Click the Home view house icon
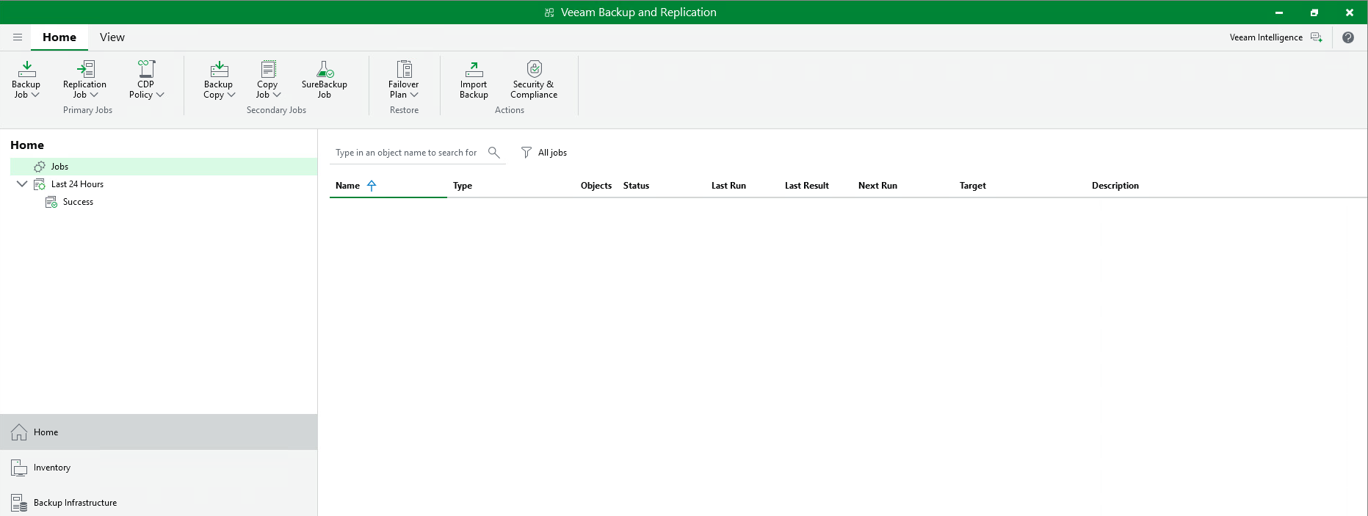The height and width of the screenshot is (516, 1368). (19, 432)
